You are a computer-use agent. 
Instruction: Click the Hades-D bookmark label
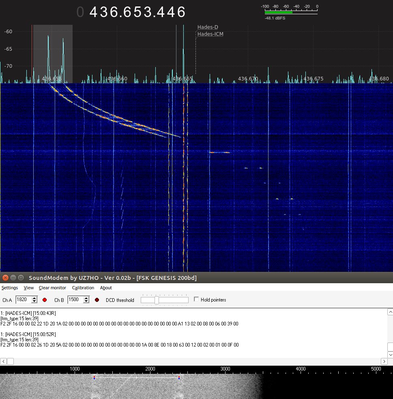[208, 27]
